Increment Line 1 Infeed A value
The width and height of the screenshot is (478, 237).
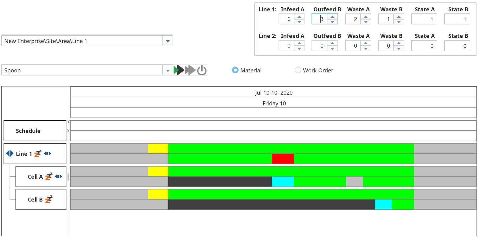(299, 17)
